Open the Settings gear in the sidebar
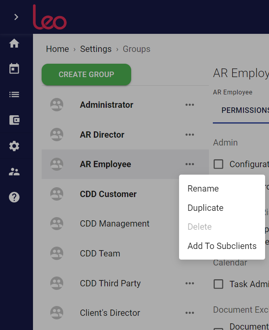 [14, 146]
